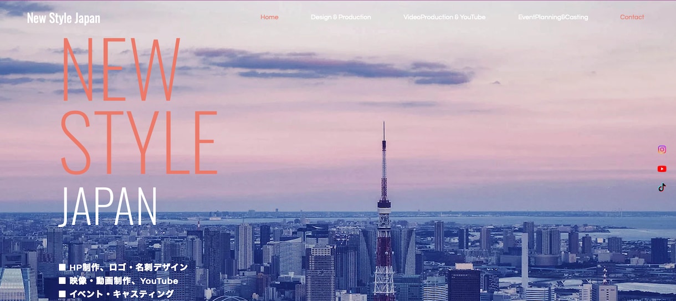Click the 映像・動画制作、YouTube line
Viewport: 676px width, 301px height.
pyautogui.click(x=119, y=281)
